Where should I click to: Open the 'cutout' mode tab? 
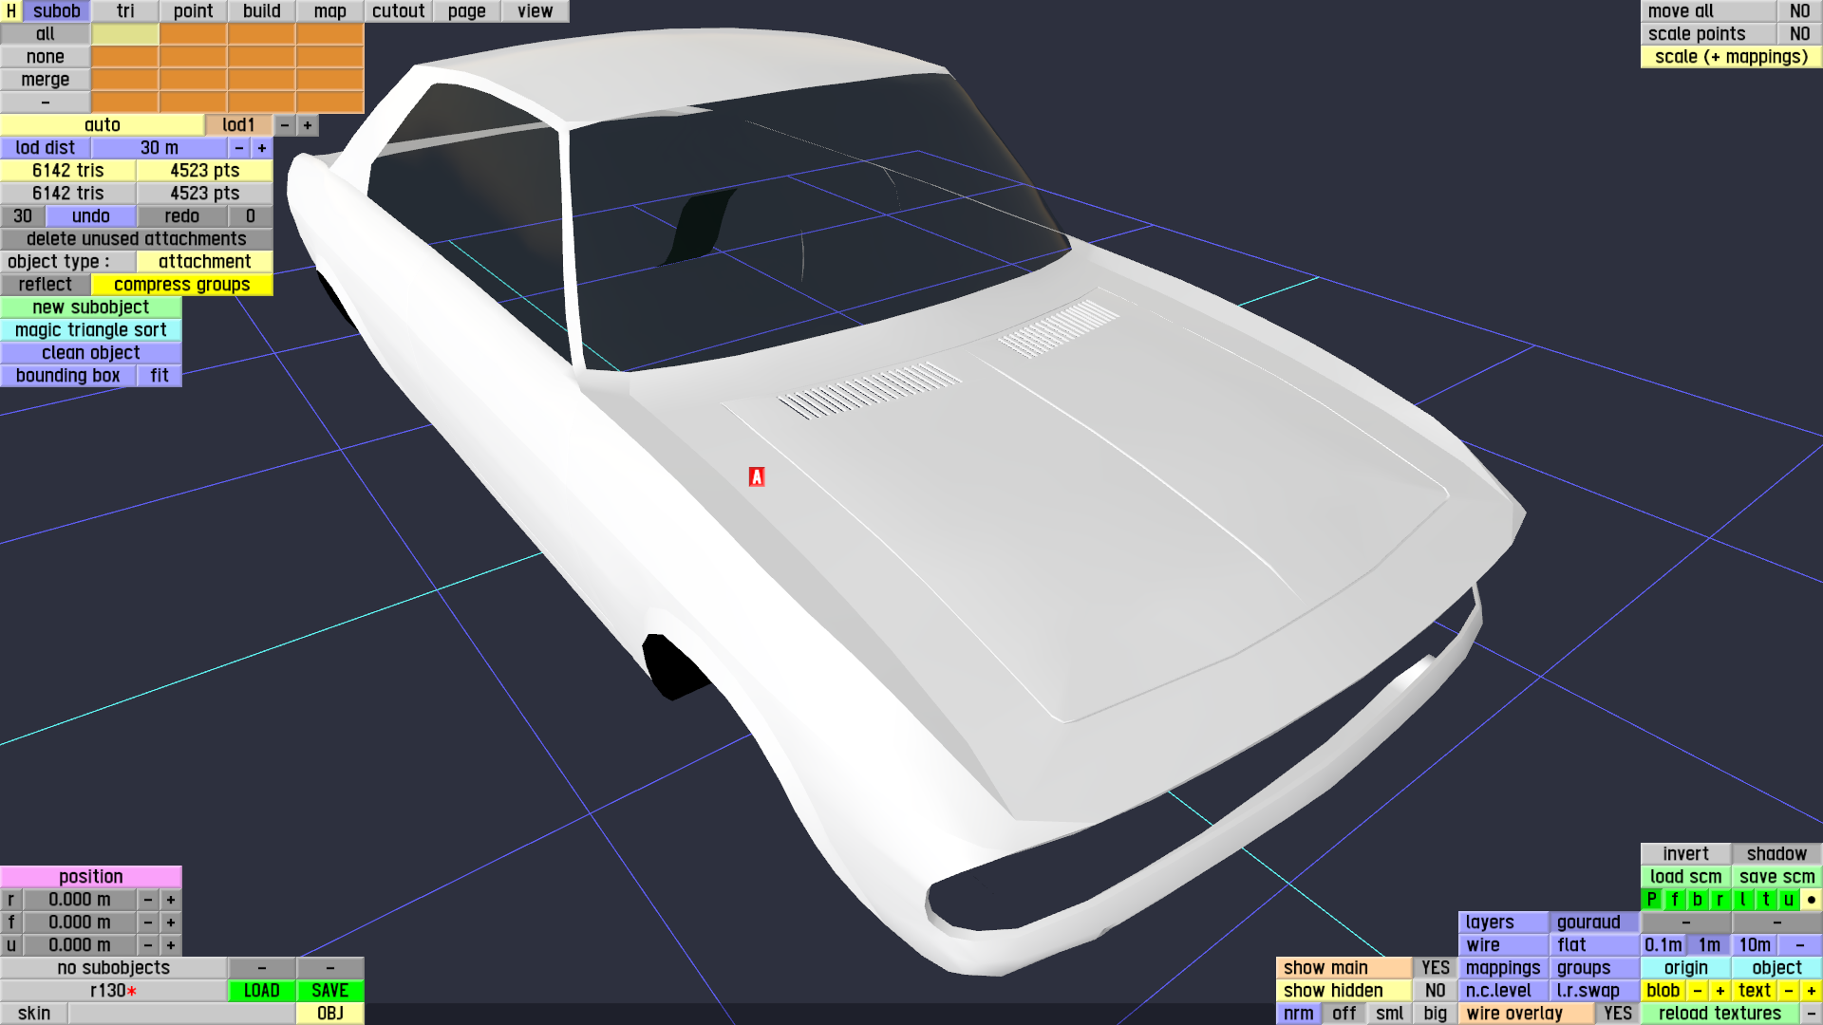(x=398, y=11)
